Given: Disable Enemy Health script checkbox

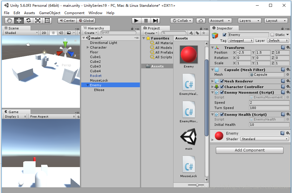Looking at the screenshot, I should pos(222,114).
